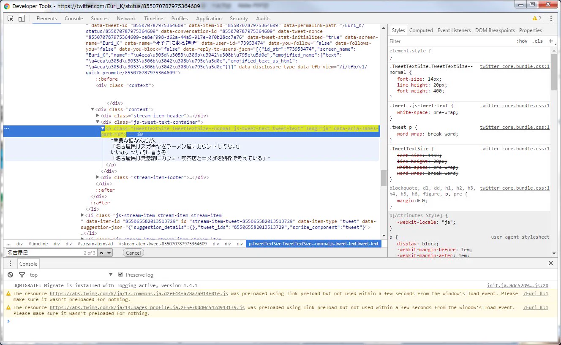Open the Sources tab
The image size is (561, 345).
pyautogui.click(x=100, y=19)
